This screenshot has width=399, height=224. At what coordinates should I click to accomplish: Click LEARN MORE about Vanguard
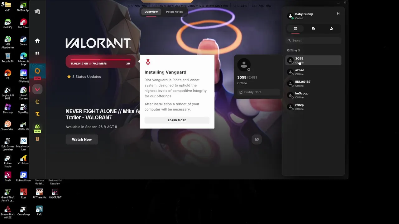(x=177, y=120)
